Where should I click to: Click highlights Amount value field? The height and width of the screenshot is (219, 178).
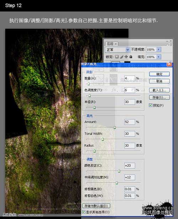130,122
